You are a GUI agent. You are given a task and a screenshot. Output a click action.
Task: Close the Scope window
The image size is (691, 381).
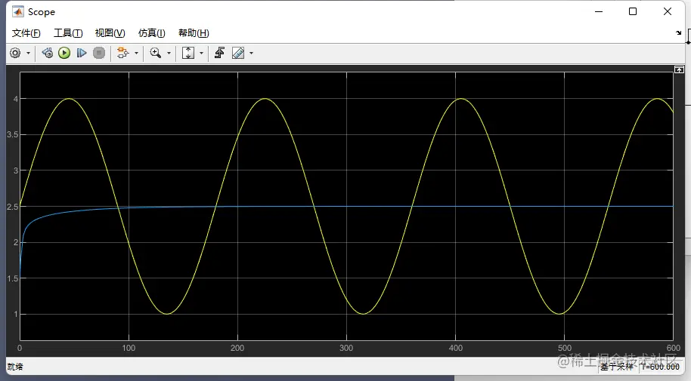pos(668,11)
